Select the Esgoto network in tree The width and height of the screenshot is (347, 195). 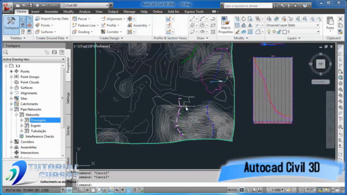(36, 126)
